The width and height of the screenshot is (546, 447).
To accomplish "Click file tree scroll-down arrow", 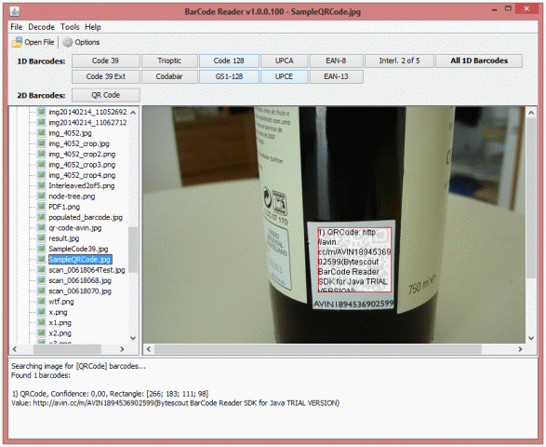I will click(133, 338).
